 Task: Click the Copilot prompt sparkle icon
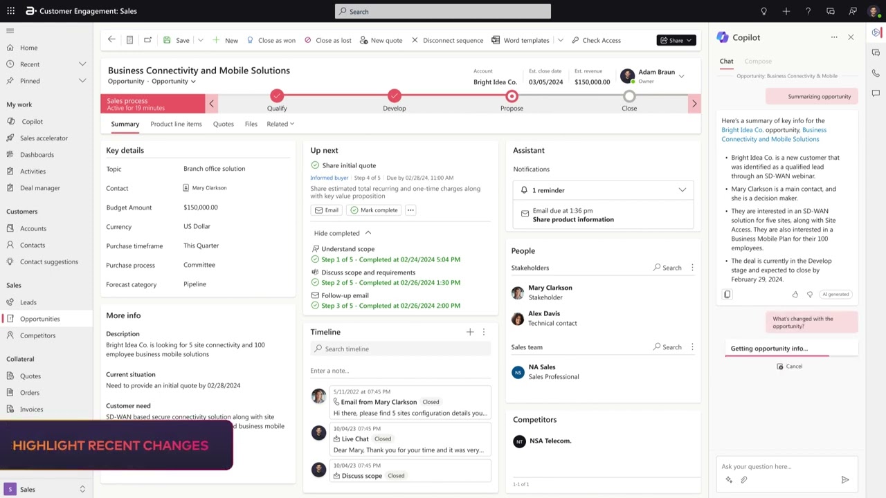tap(729, 480)
